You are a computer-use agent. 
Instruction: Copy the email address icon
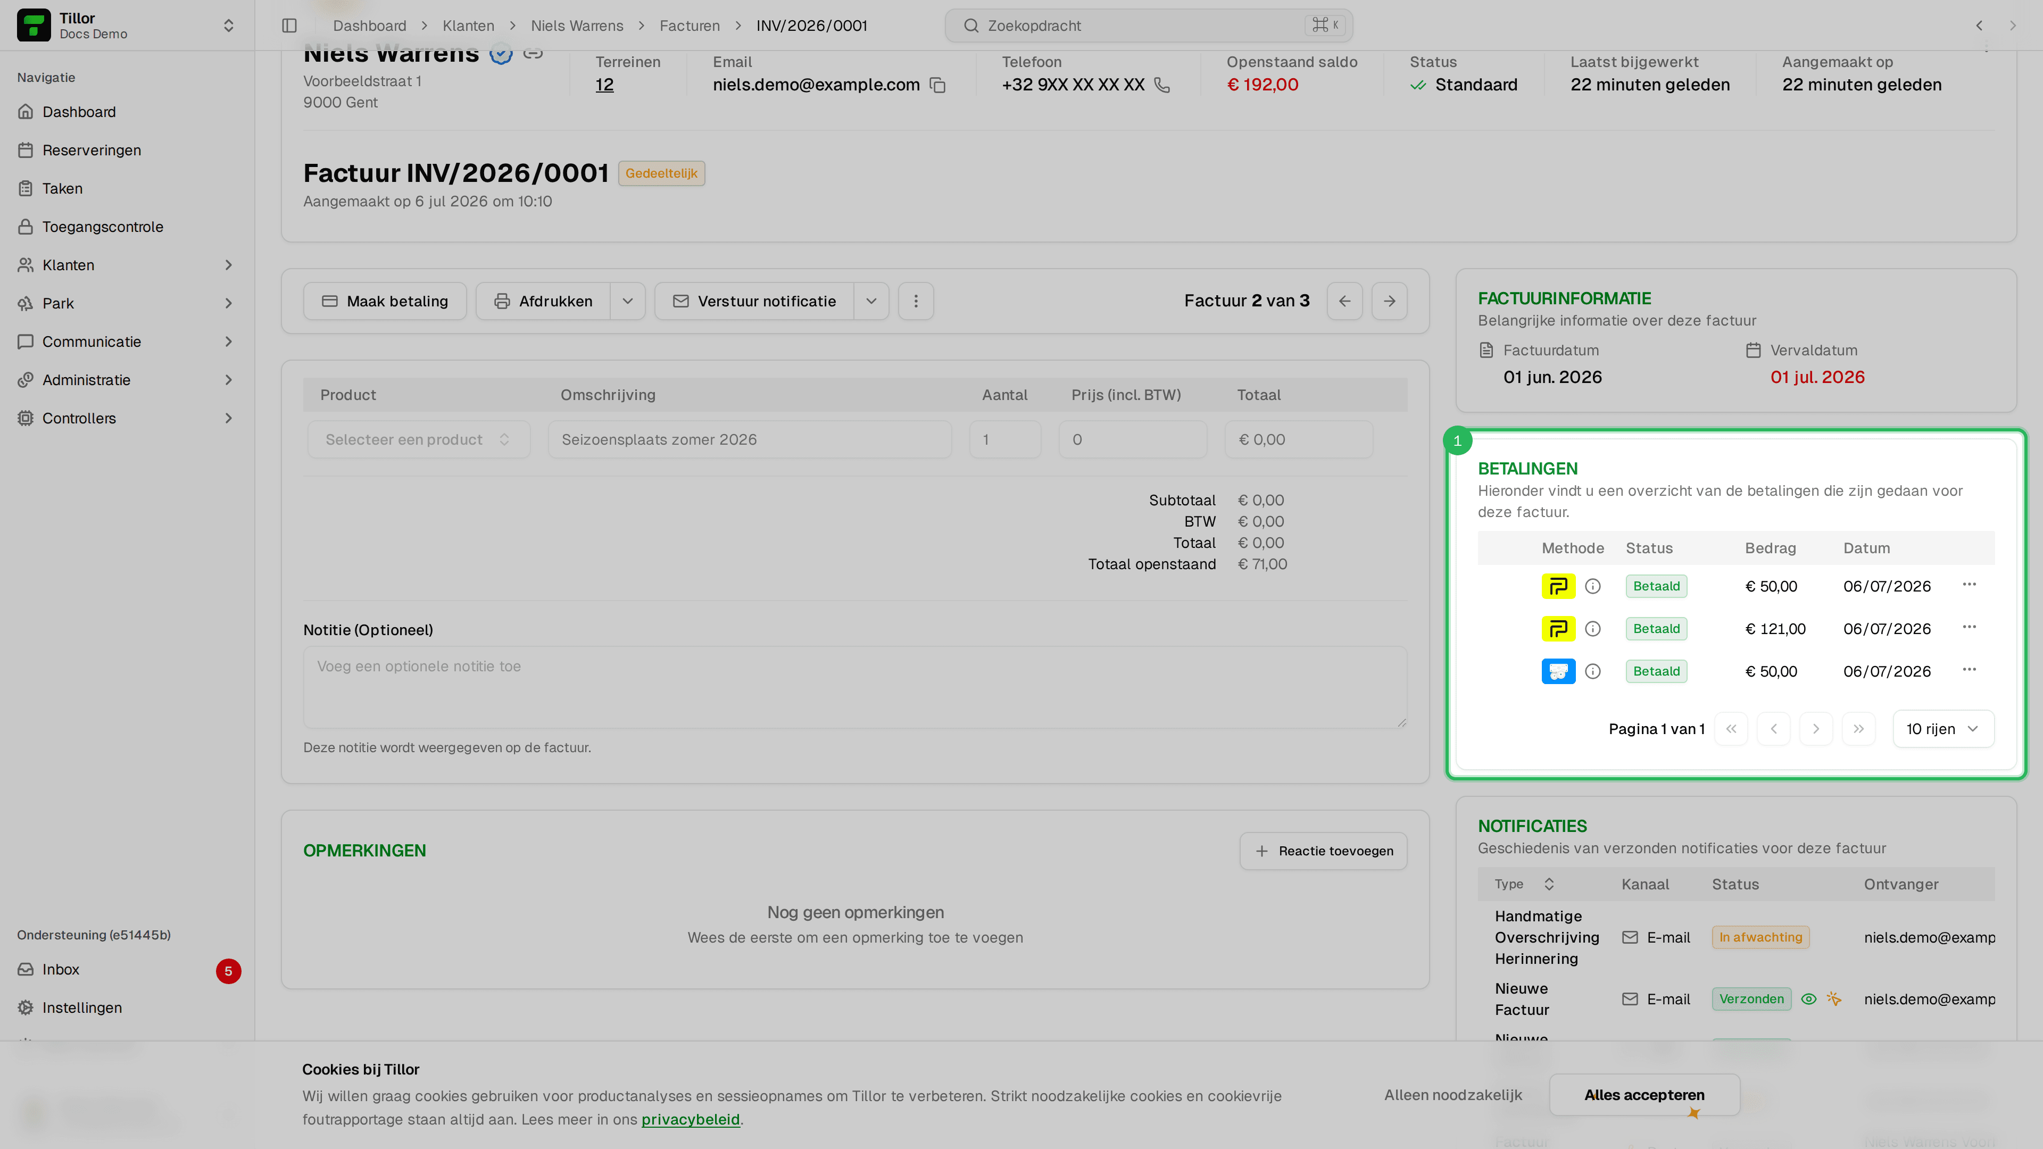point(937,85)
